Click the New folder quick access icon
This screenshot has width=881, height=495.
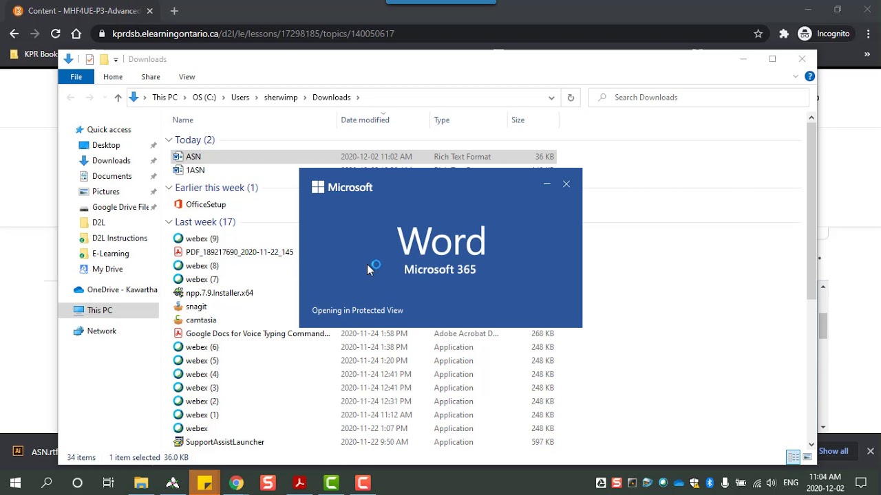pyautogui.click(x=104, y=59)
